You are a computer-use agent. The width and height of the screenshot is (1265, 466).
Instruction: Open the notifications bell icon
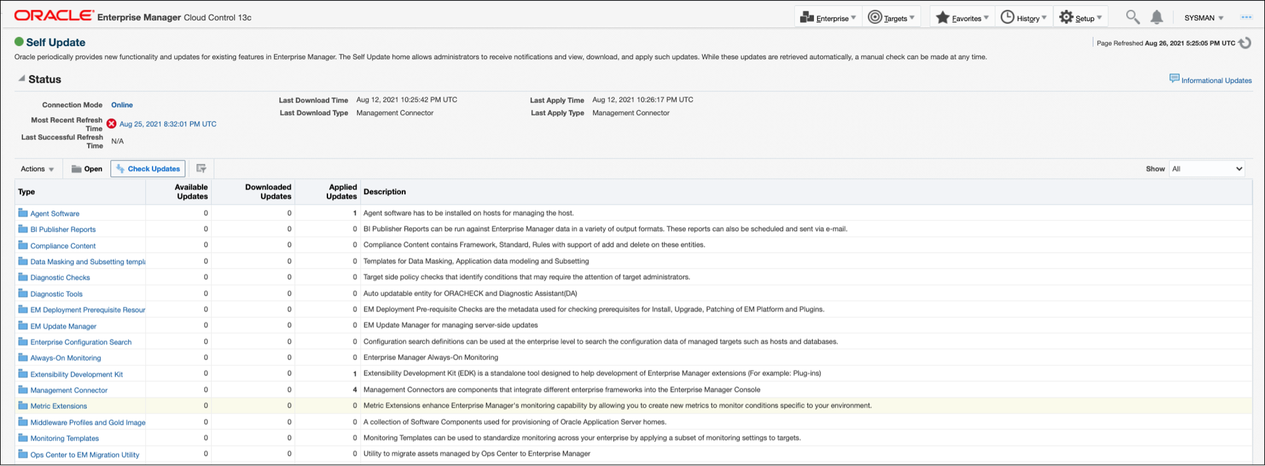[1157, 17]
